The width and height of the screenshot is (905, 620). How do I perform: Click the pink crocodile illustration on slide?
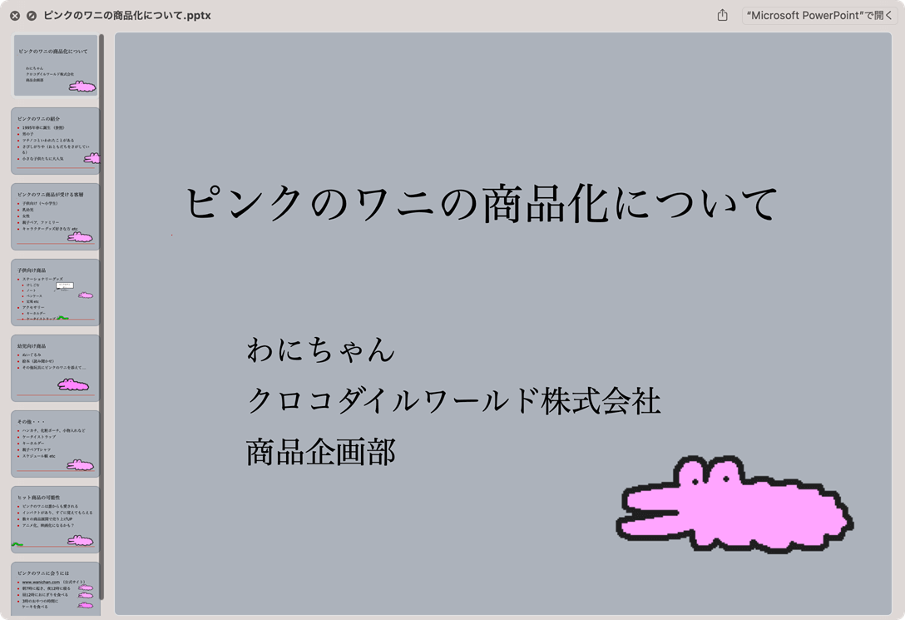[734, 504]
